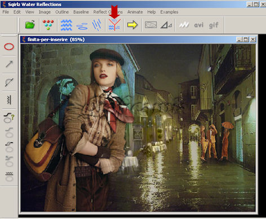Click the grayed outline curve tool below help
Image resolution: width=266 pixels, height=219 pixels.
[9, 133]
